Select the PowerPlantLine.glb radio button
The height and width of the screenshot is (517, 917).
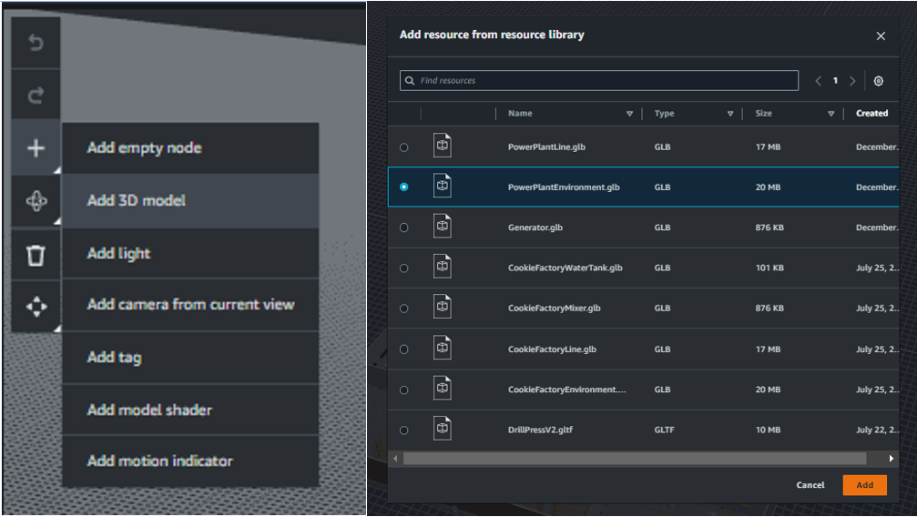point(404,147)
